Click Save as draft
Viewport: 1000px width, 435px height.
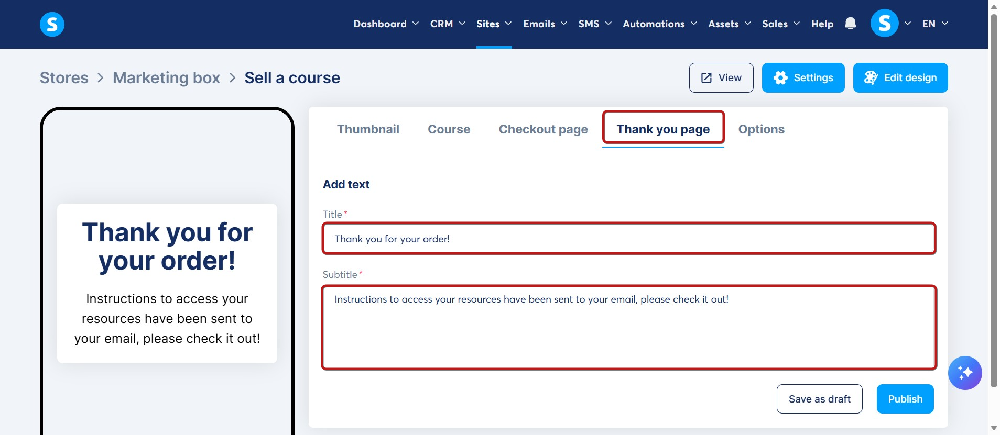point(819,399)
